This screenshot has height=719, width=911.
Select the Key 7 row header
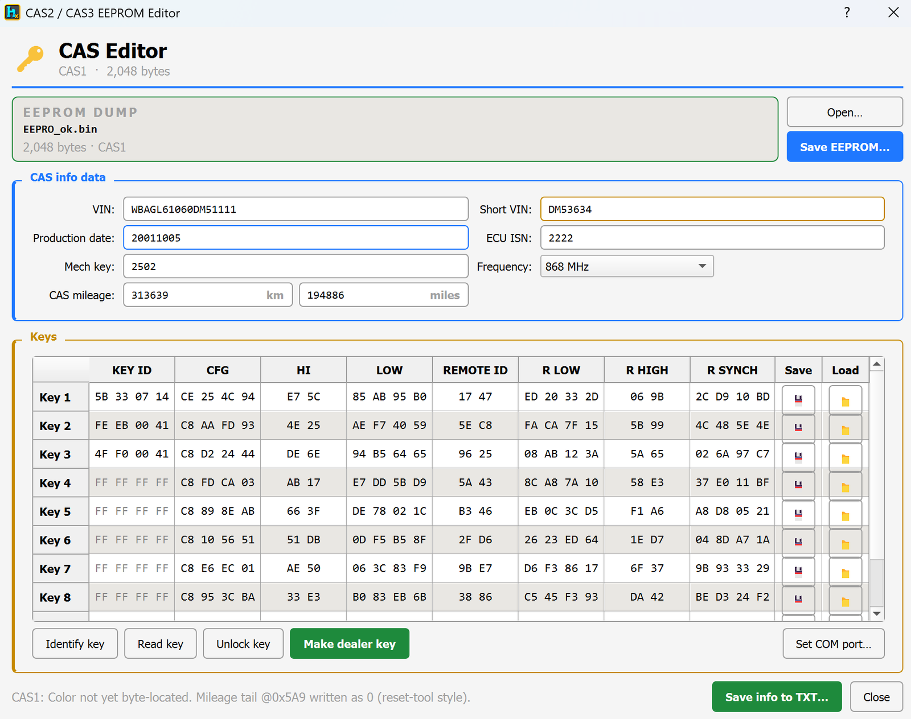click(x=61, y=568)
